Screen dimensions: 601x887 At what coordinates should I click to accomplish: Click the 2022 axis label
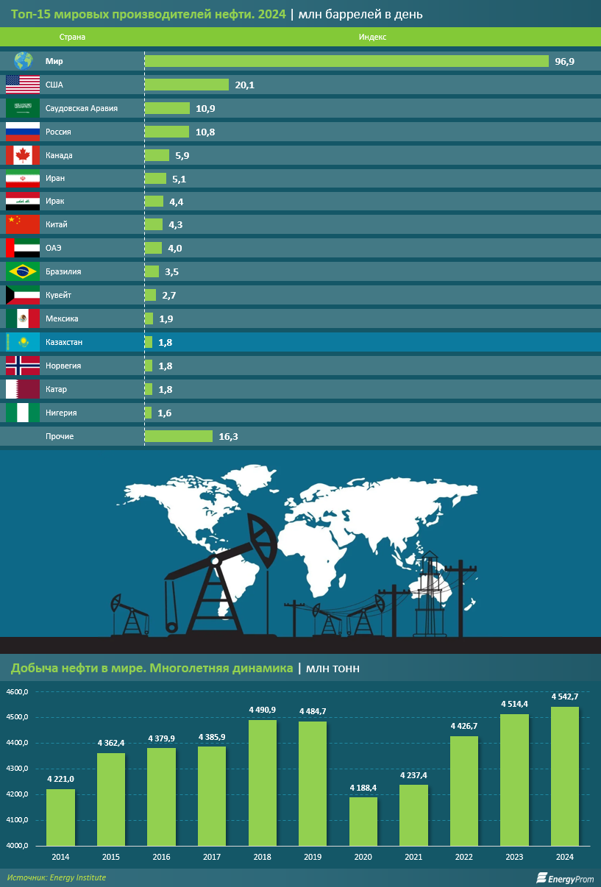click(x=464, y=858)
